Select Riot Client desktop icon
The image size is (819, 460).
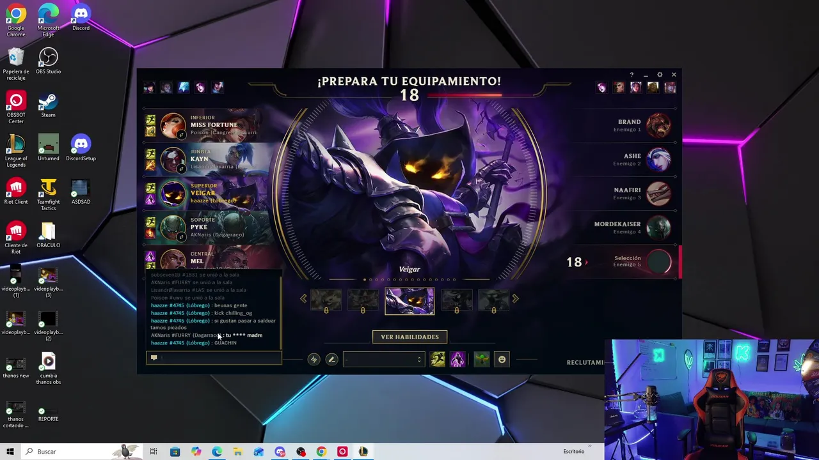16,192
